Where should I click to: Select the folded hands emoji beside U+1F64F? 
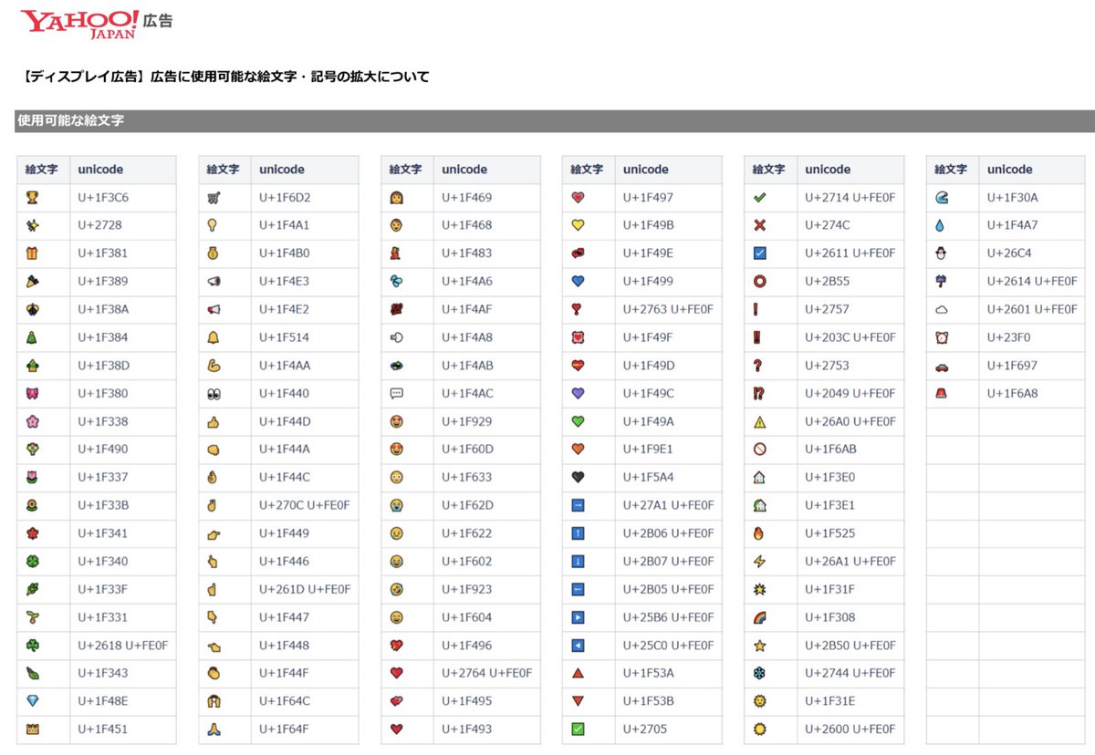tap(214, 729)
